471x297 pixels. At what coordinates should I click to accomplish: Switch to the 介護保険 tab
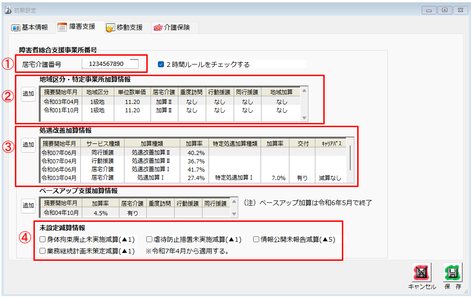click(x=177, y=28)
